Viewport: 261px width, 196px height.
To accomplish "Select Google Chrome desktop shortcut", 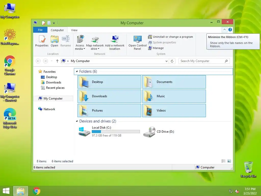I will [10, 65].
